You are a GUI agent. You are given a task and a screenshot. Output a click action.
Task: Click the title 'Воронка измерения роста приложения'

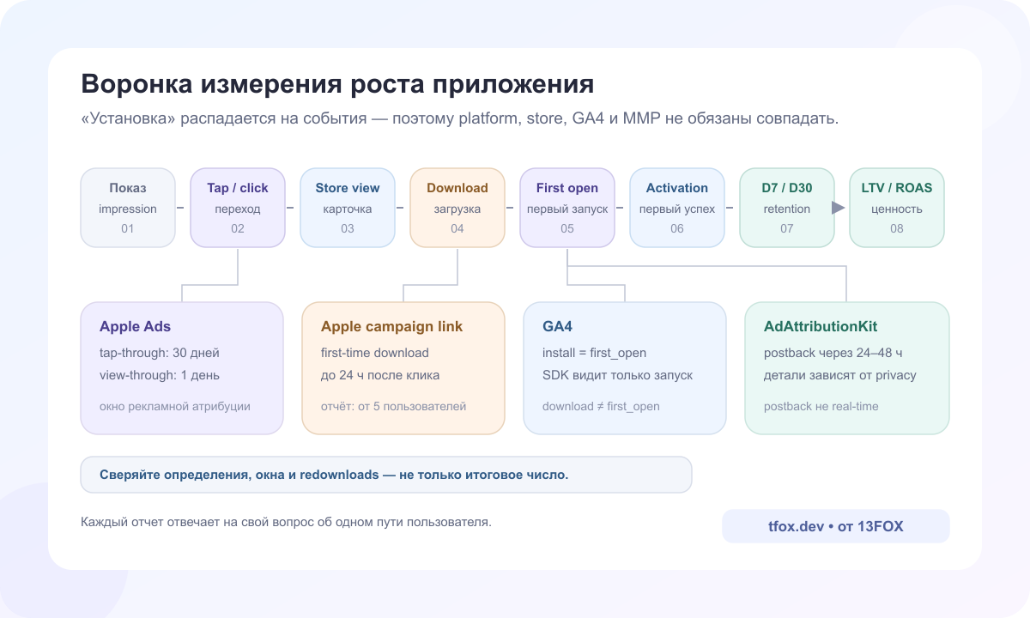tap(337, 84)
